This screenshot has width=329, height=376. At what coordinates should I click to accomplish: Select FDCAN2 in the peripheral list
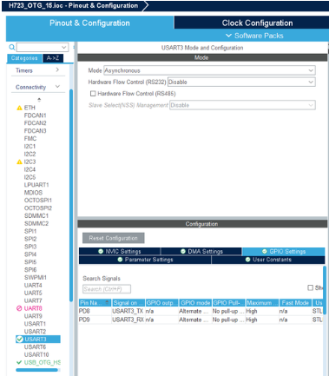[35, 123]
